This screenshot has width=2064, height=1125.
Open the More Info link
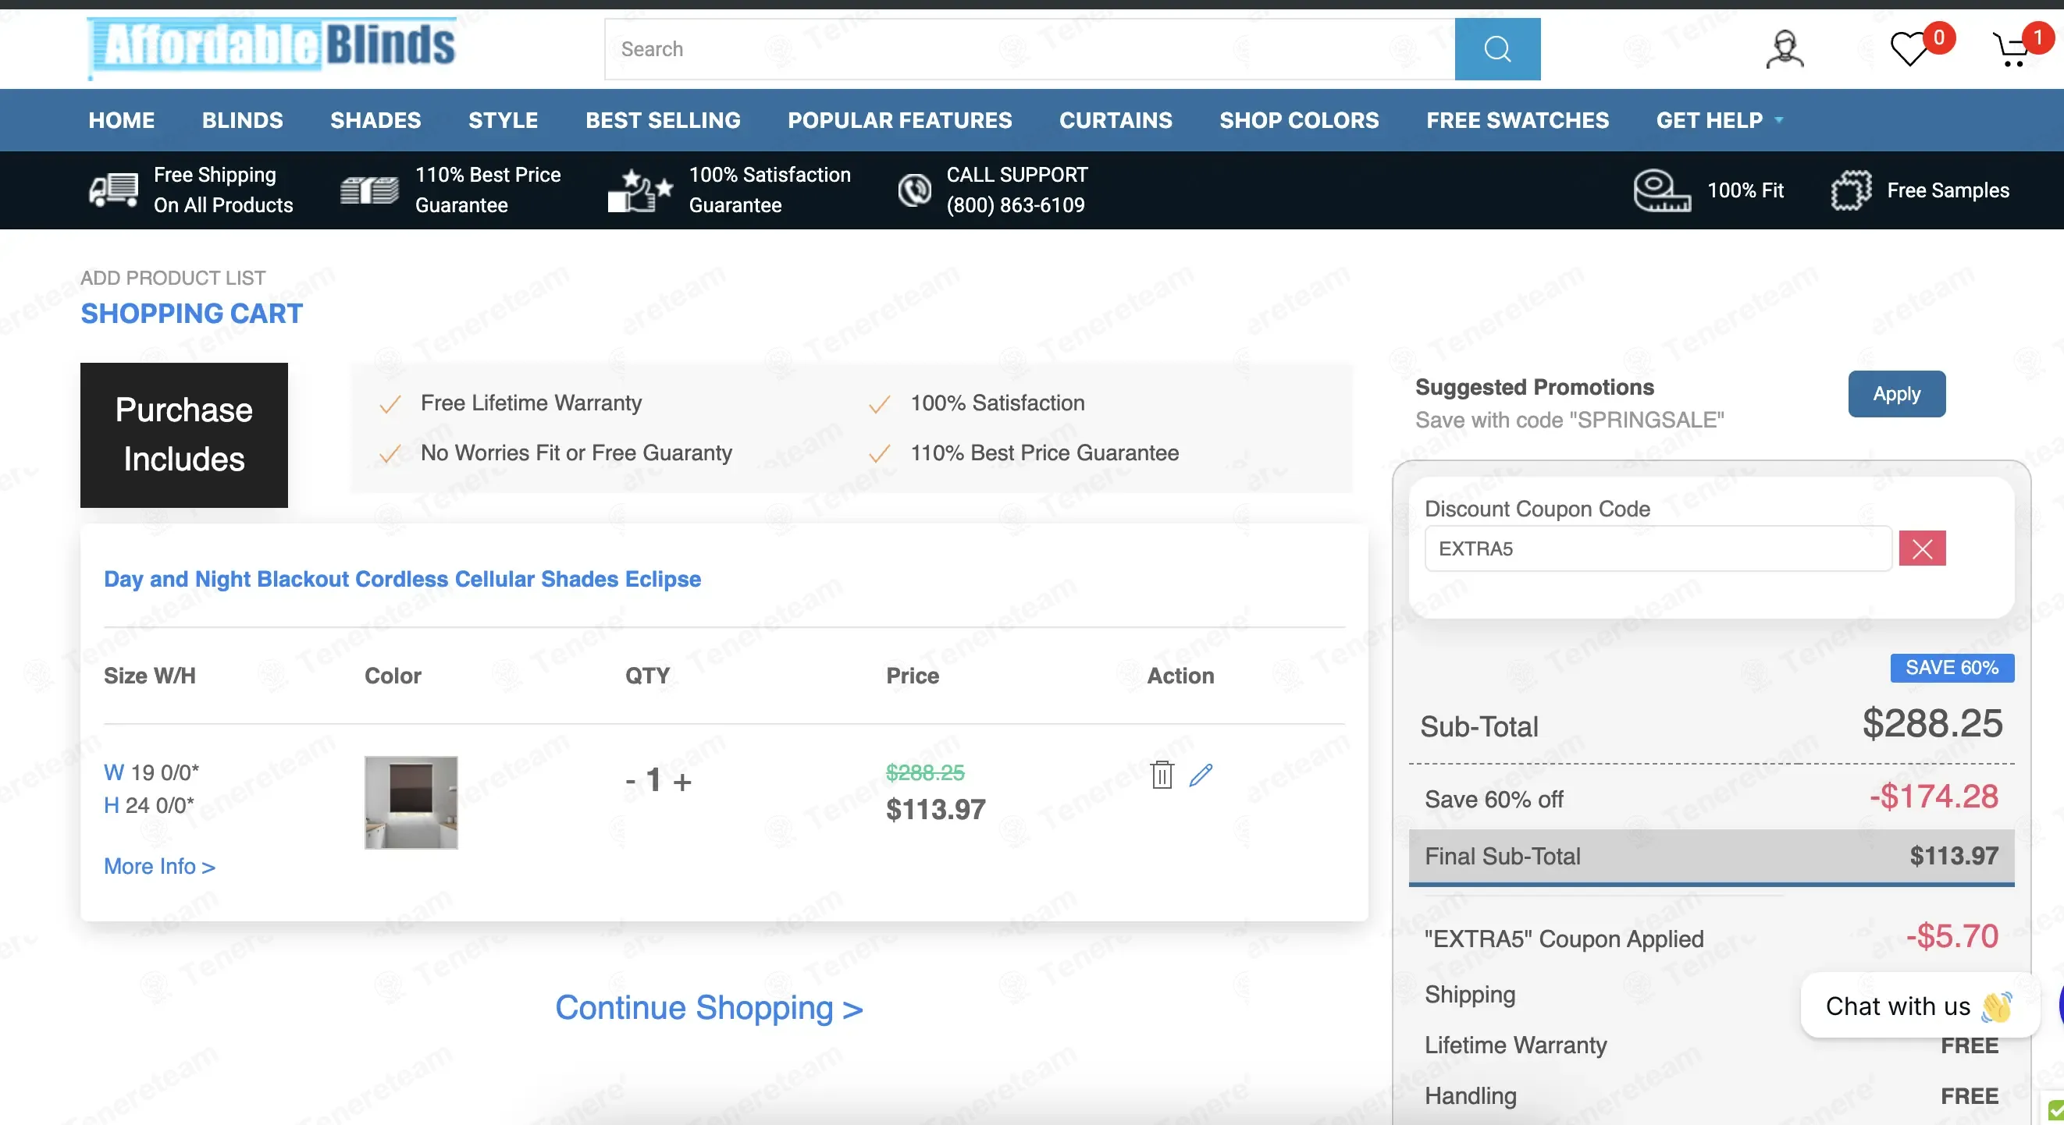[159, 866]
